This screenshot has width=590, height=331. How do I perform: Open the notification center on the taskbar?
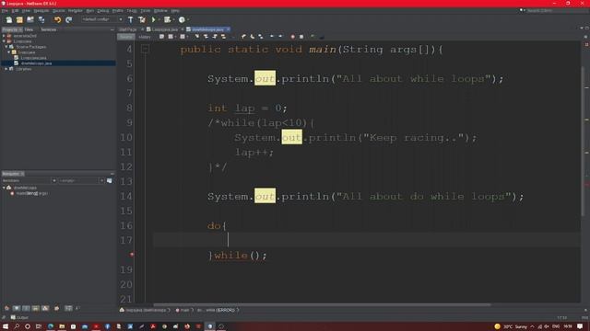tap(580, 326)
